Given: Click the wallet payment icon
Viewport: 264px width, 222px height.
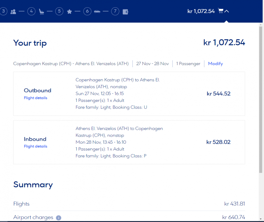Looking at the screenshot, I should point(125,12).
